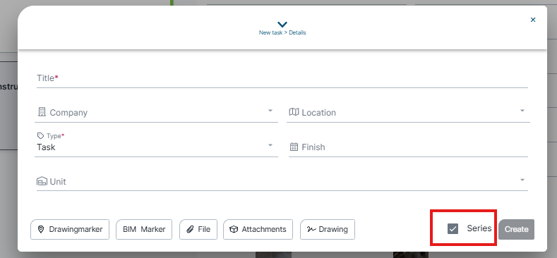The height and width of the screenshot is (258, 557).
Task: Focus the Title input field
Action: pos(282,78)
